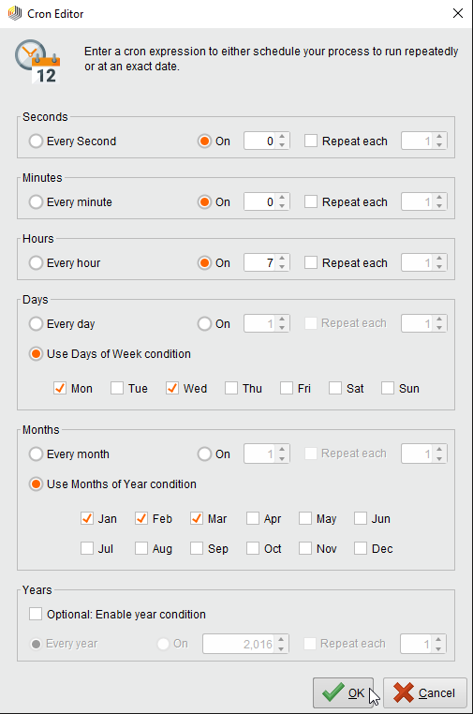Confirm the schedule with OK

tap(343, 693)
